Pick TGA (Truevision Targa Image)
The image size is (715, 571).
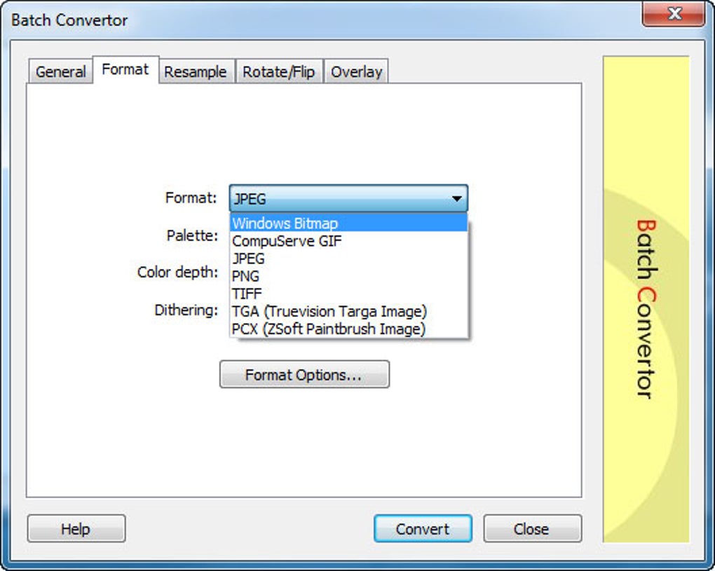click(x=348, y=311)
